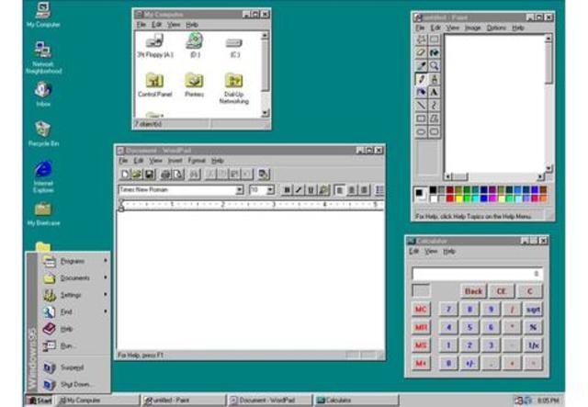Expand Documents in the Start menu
The width and height of the screenshot is (588, 407).
click(73, 277)
